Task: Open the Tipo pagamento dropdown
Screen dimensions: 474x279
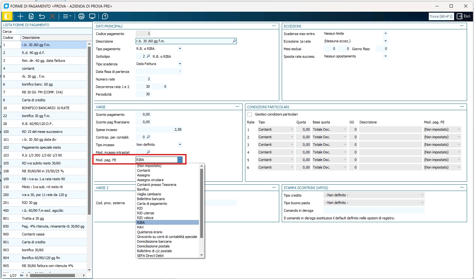Action: pos(180,49)
